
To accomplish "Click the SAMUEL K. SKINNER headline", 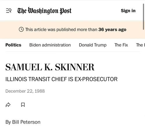I will tap(50, 67).
